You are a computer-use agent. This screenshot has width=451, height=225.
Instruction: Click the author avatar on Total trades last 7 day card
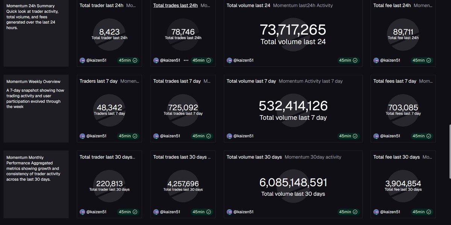click(156, 136)
